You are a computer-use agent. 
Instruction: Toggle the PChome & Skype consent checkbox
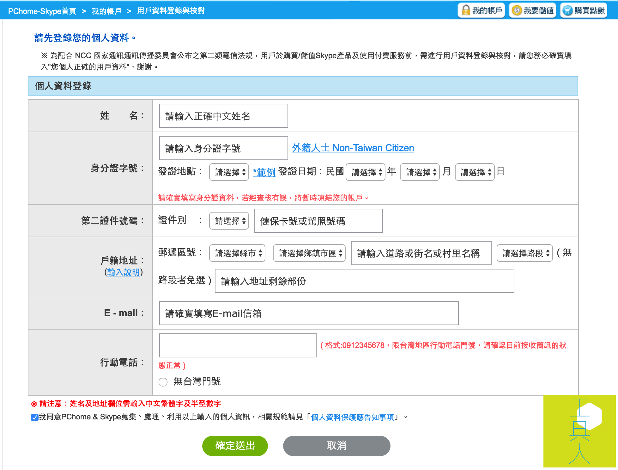pyautogui.click(x=35, y=417)
